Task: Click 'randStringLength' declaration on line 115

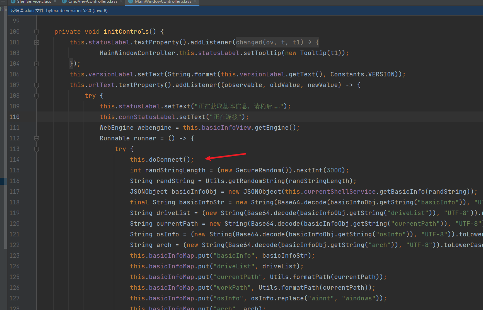Action: pyautogui.click(x=175, y=170)
